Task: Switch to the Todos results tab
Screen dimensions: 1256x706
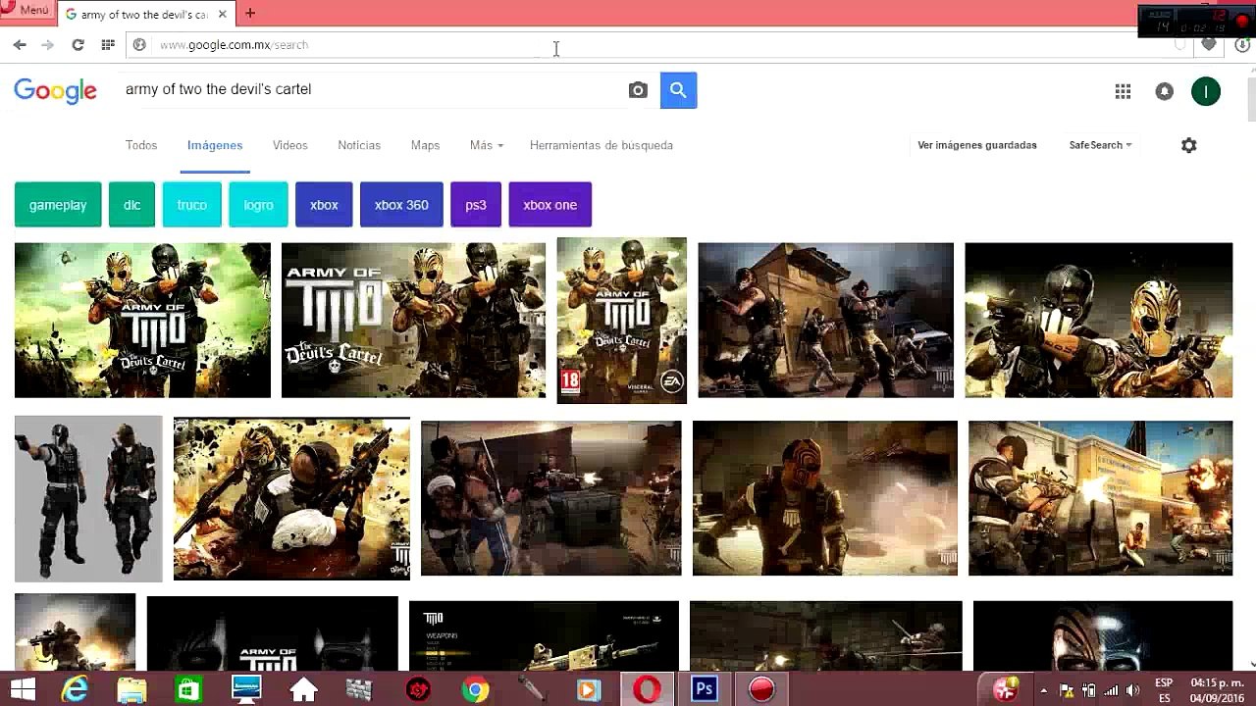Action: point(141,145)
